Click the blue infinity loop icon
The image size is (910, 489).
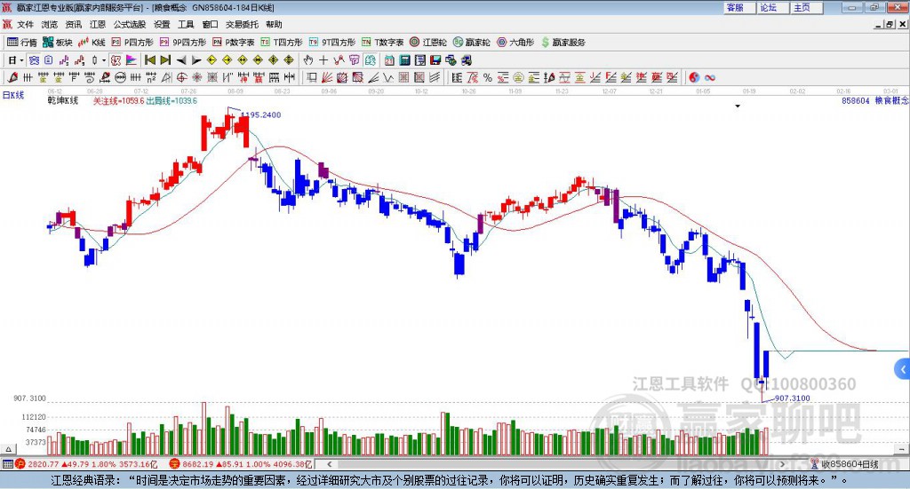click(x=710, y=77)
